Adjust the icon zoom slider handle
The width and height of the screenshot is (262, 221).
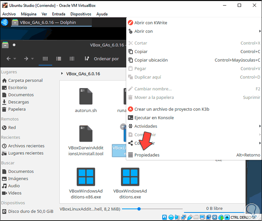pyautogui.click(x=139, y=209)
